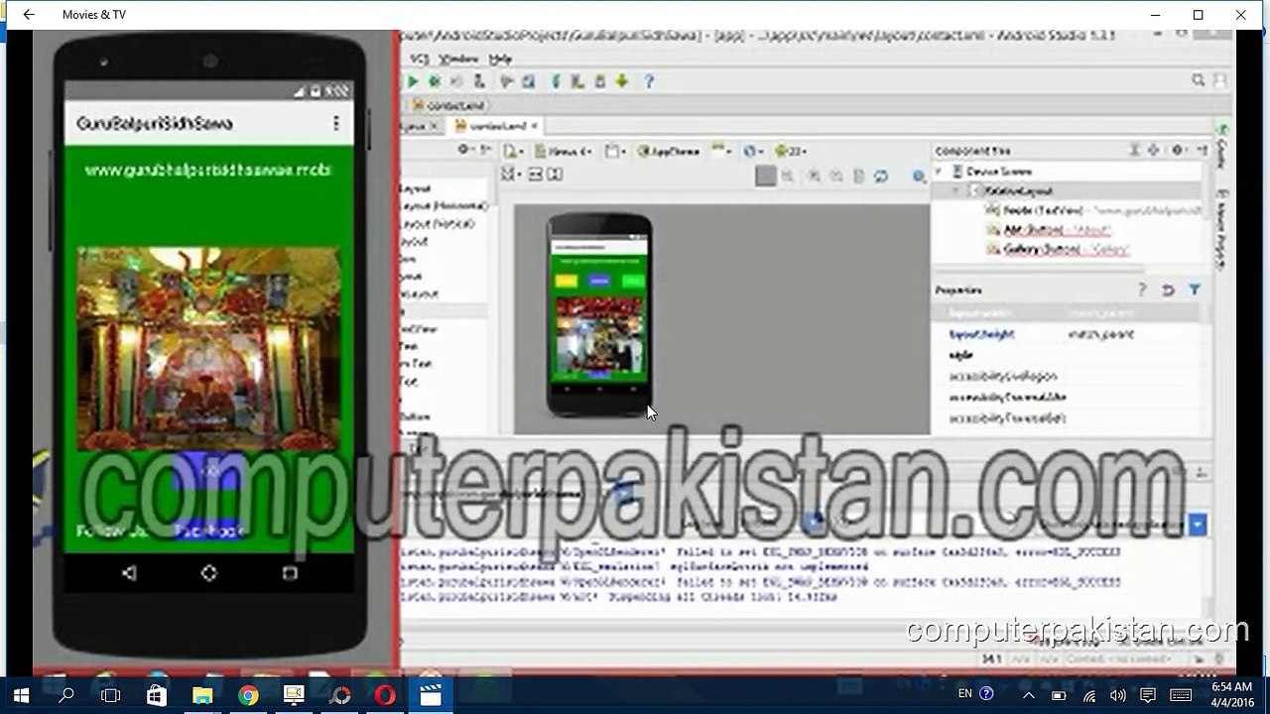1270x714 pixels.
Task: Click the green download arrow SDK icon
Action: (x=622, y=81)
